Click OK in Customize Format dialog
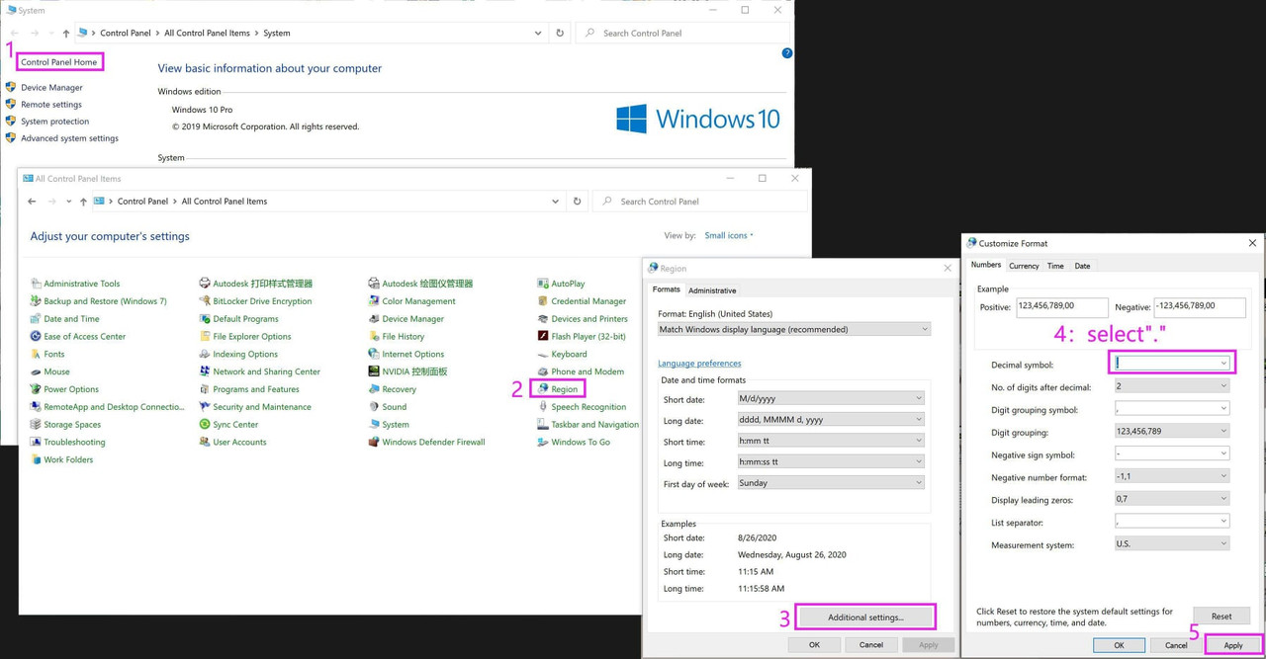This screenshot has height=659, width=1266. (x=1119, y=645)
